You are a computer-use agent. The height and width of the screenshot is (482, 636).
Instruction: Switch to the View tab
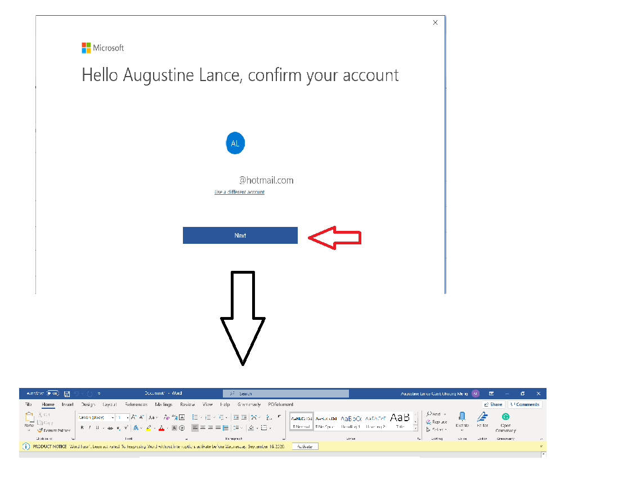(208, 404)
